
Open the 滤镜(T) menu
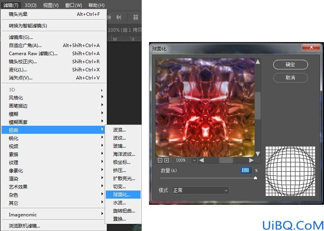click(x=11, y=5)
